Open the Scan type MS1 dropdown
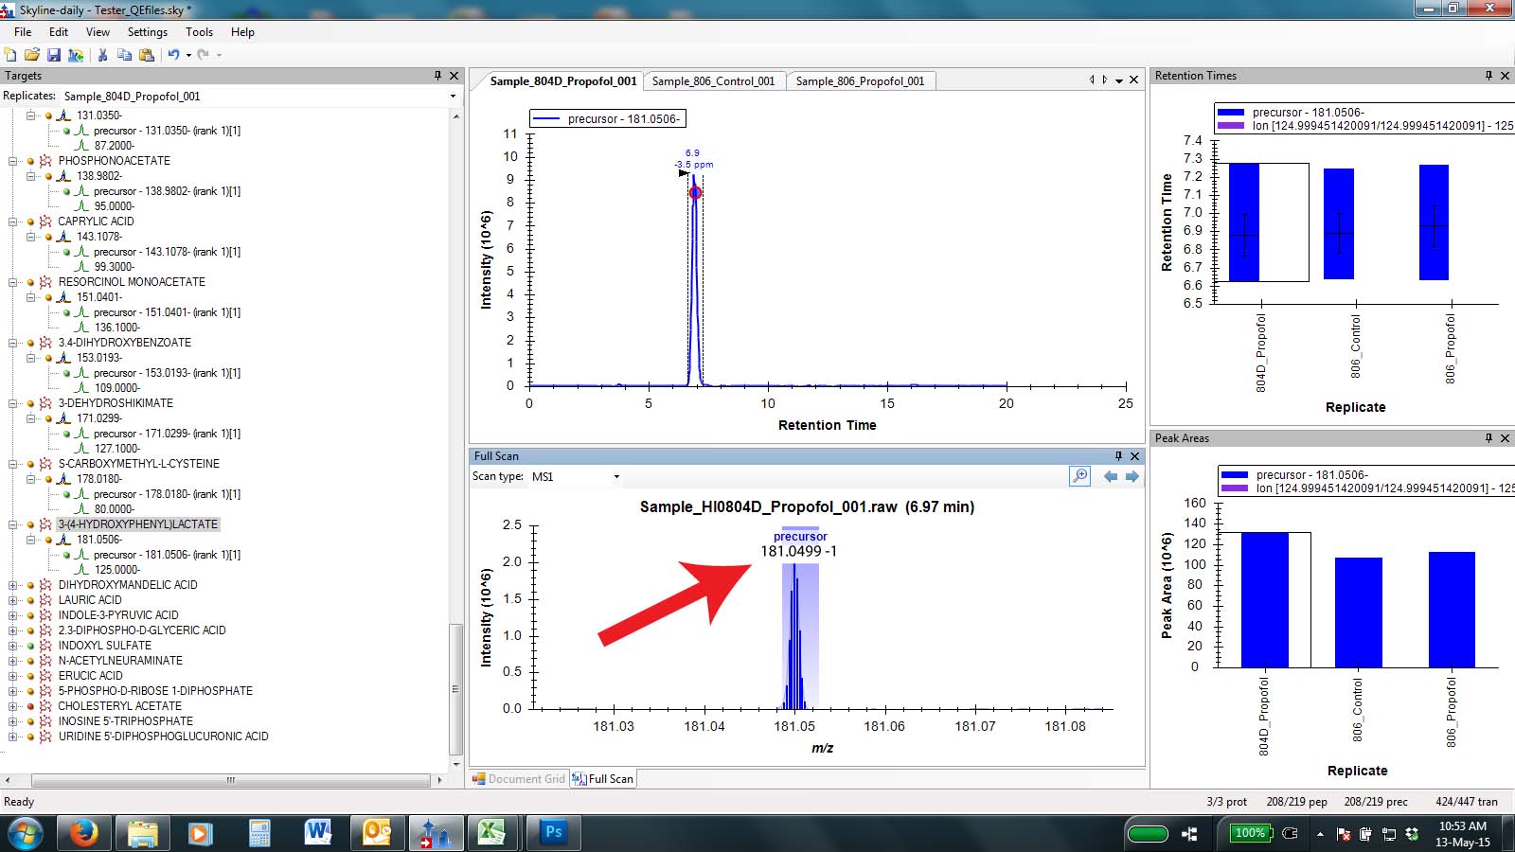1515x852 pixels. point(616,477)
